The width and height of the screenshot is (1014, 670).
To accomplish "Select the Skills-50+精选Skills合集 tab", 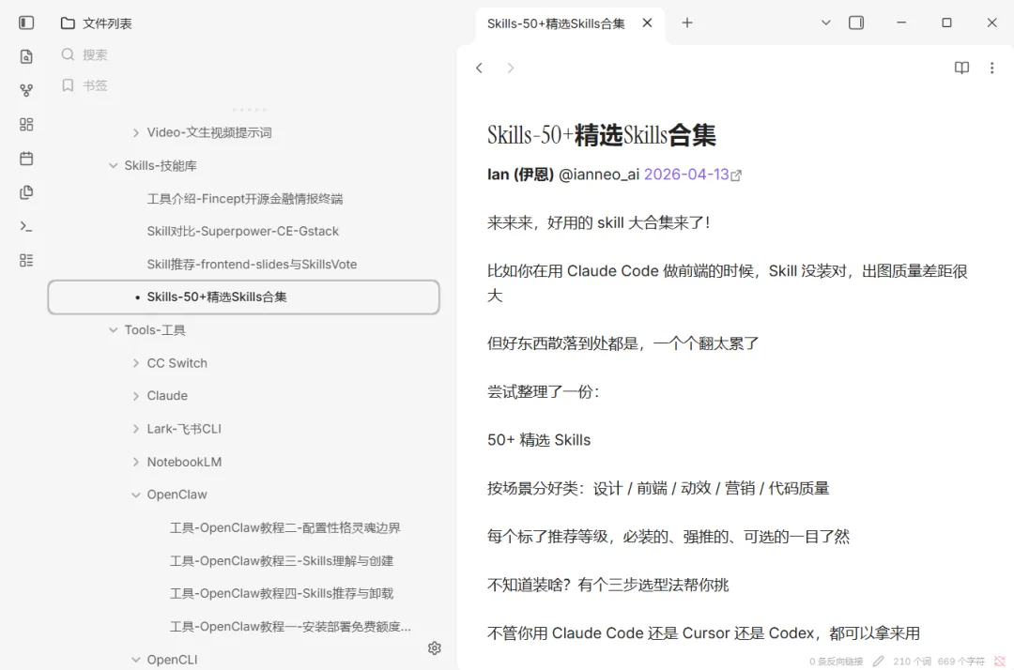I will coord(556,23).
